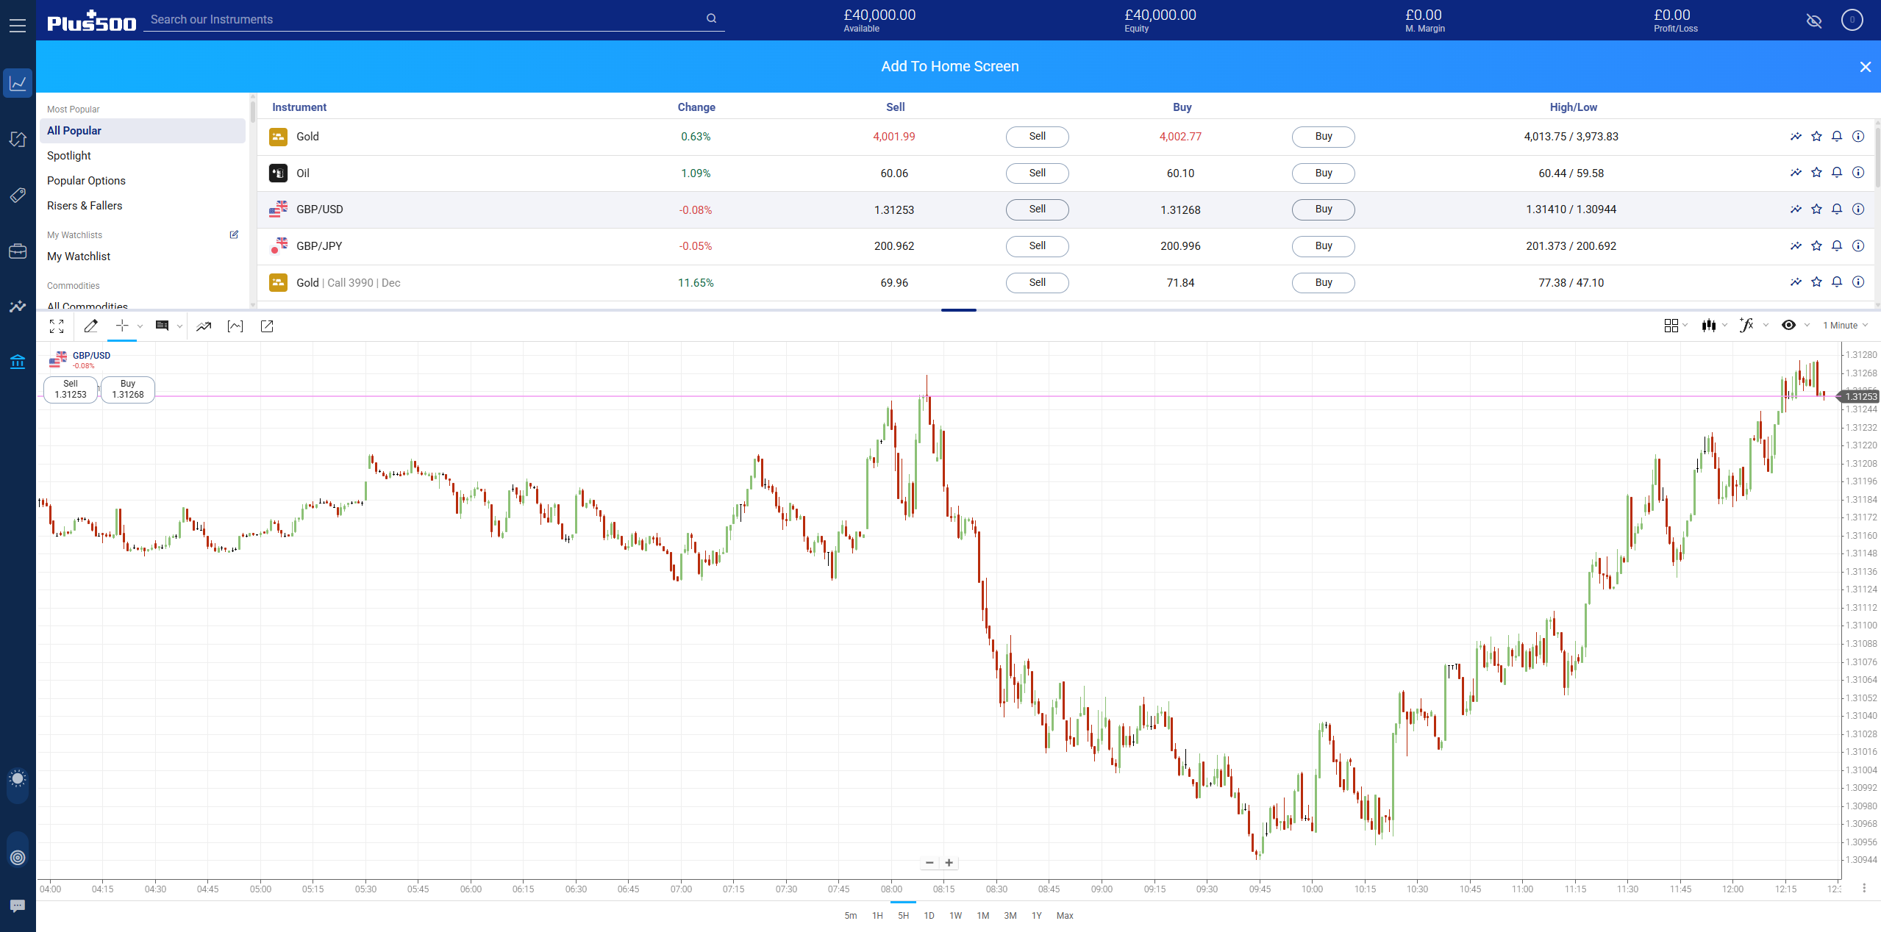Toggle balance visibility with the eye icon top right
1881x932 pixels.
[x=1814, y=21]
